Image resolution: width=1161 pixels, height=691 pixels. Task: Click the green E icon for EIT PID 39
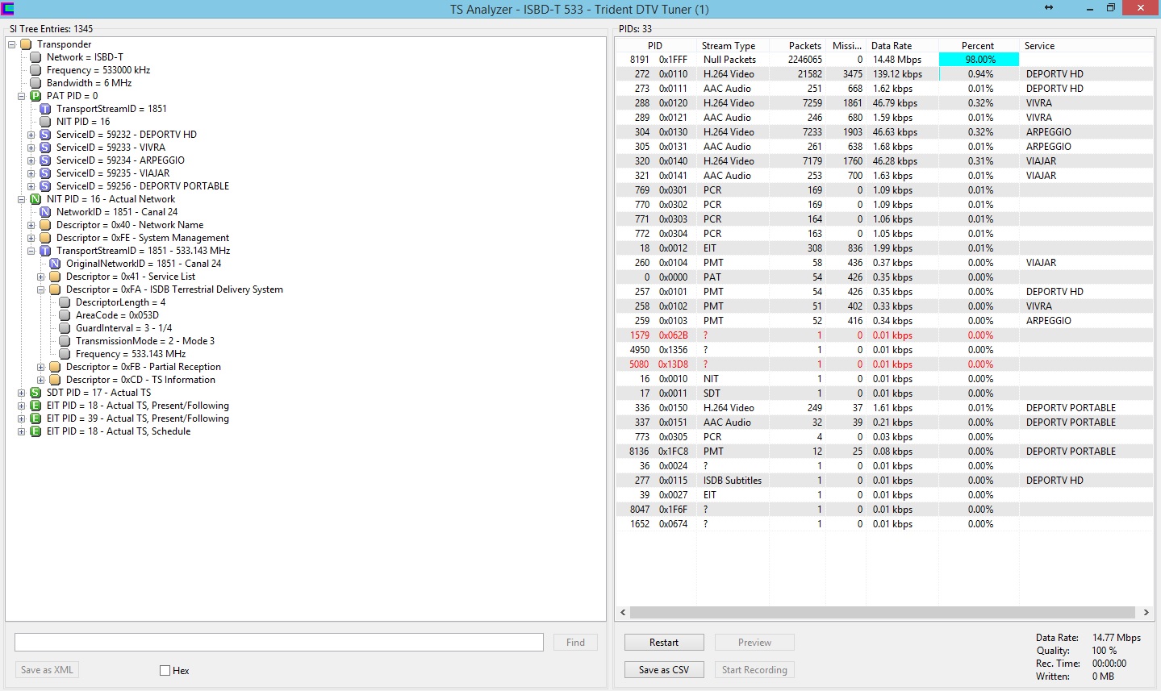point(35,418)
